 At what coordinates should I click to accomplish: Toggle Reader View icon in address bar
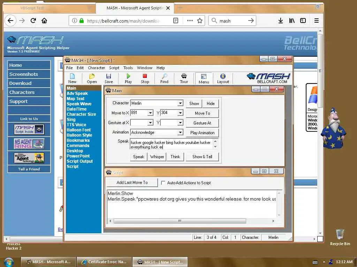click(176, 21)
